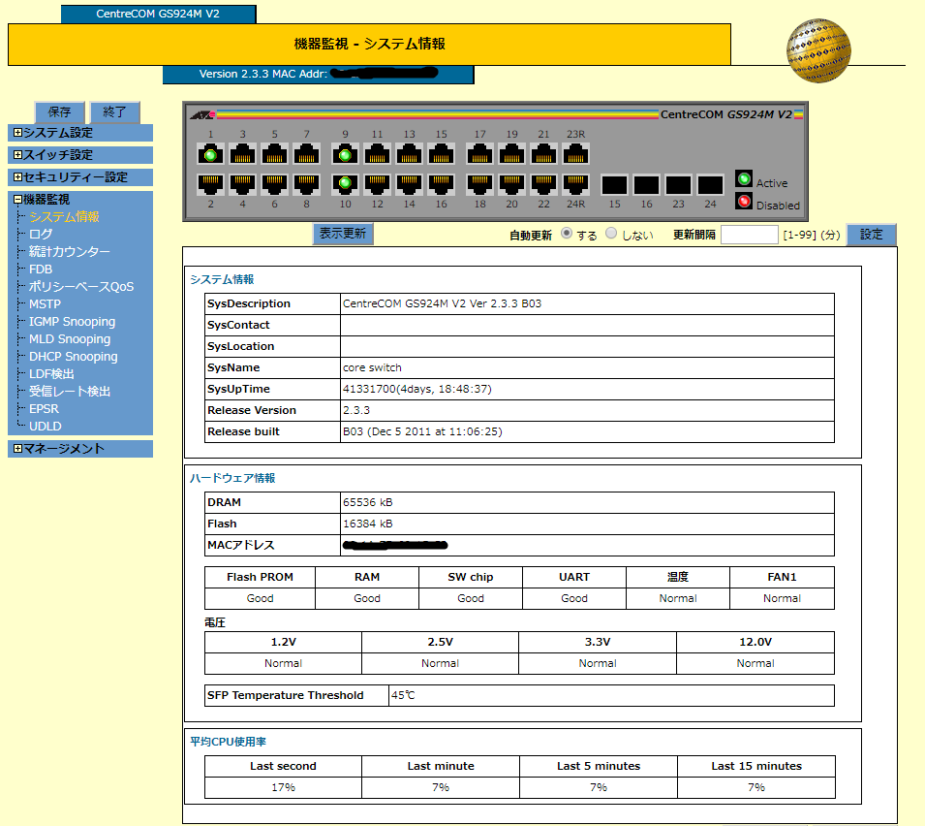Open ログ page in sidebar
Image resolution: width=925 pixels, height=826 pixels.
(41, 235)
